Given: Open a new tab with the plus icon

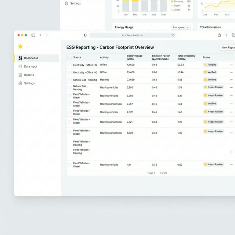Looking at the screenshot, I should pyautogui.click(x=226, y=35).
